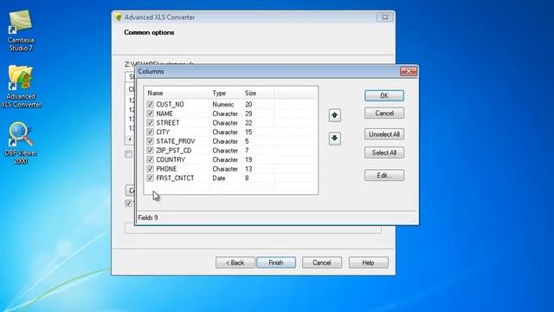Sort by the Type column header
Screen dimensions: 554x312
[x=226, y=93]
